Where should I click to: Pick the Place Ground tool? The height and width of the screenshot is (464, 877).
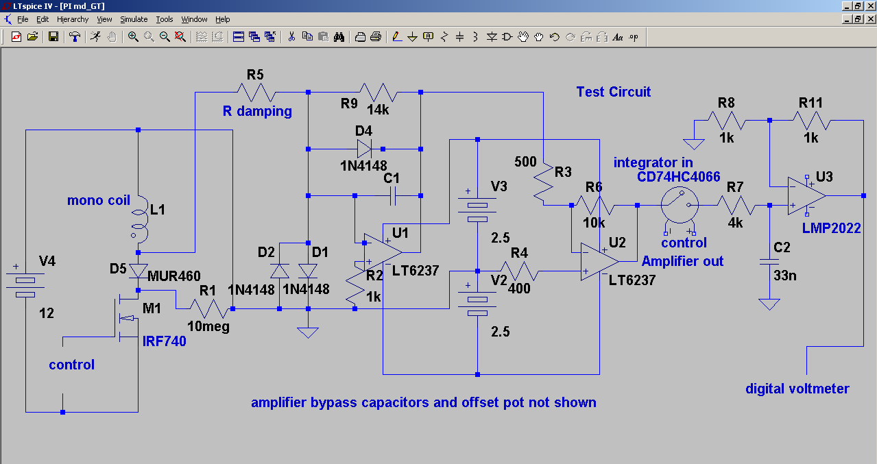point(412,37)
